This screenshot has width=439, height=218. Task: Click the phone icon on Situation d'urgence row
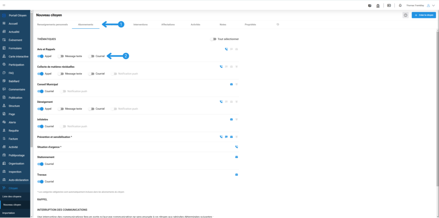(237, 146)
